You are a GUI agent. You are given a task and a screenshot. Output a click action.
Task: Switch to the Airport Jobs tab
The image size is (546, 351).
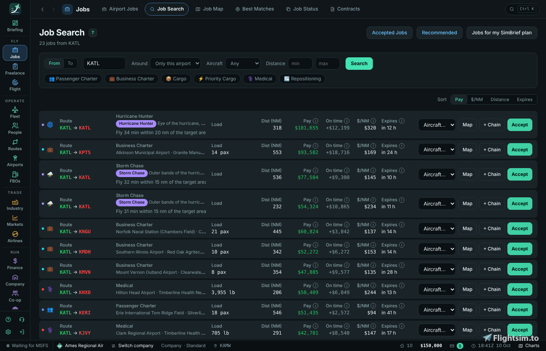tap(120, 9)
